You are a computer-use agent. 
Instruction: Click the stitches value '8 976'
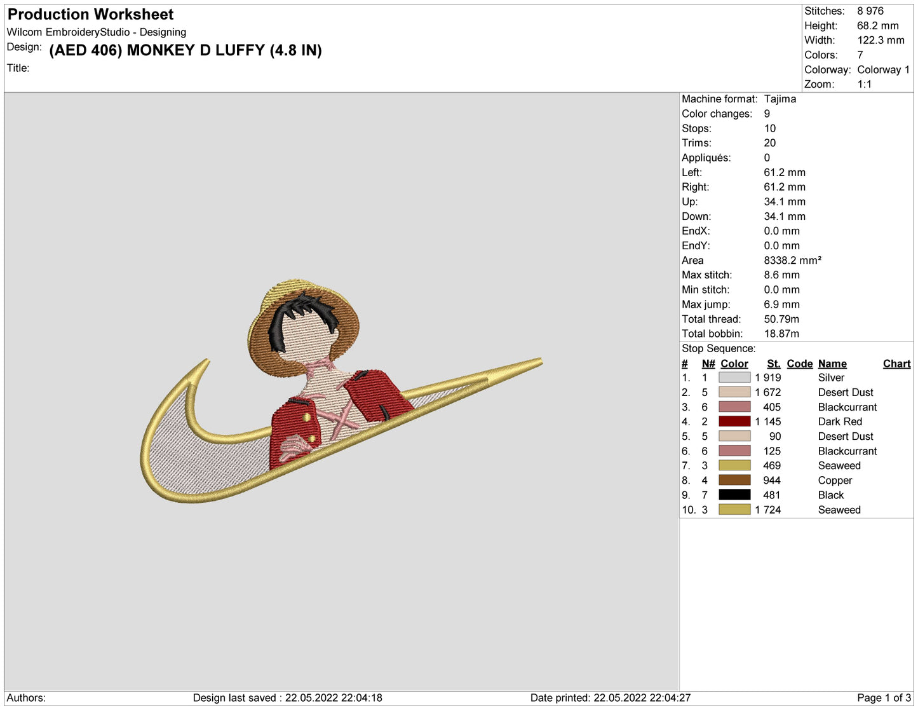(870, 11)
